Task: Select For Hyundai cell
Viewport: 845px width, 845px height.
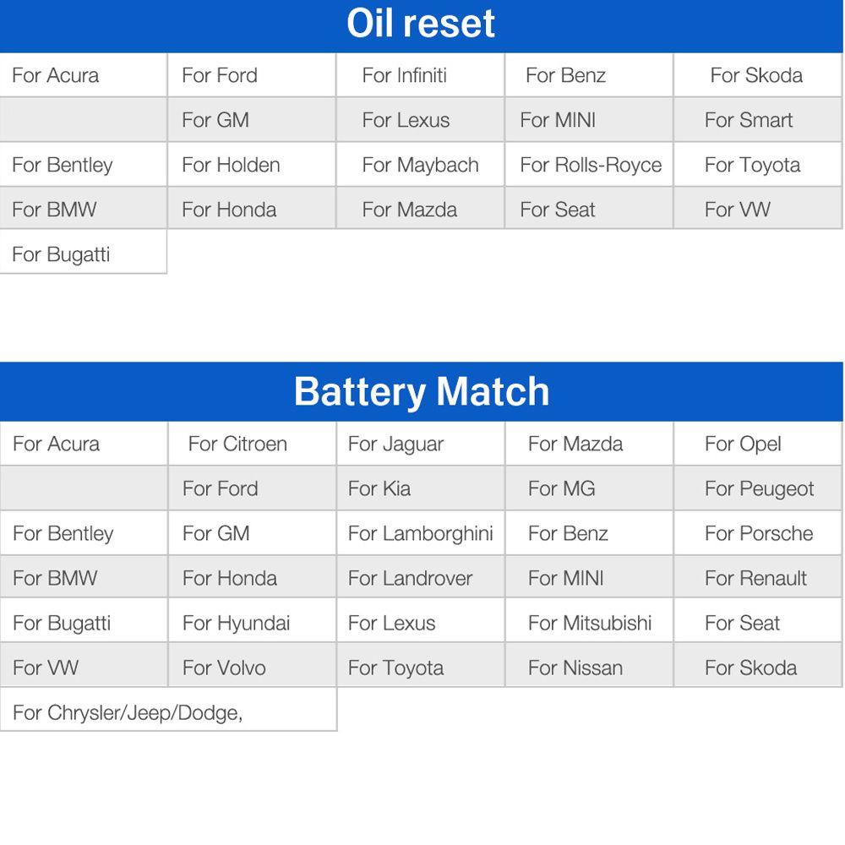Action: point(252,623)
